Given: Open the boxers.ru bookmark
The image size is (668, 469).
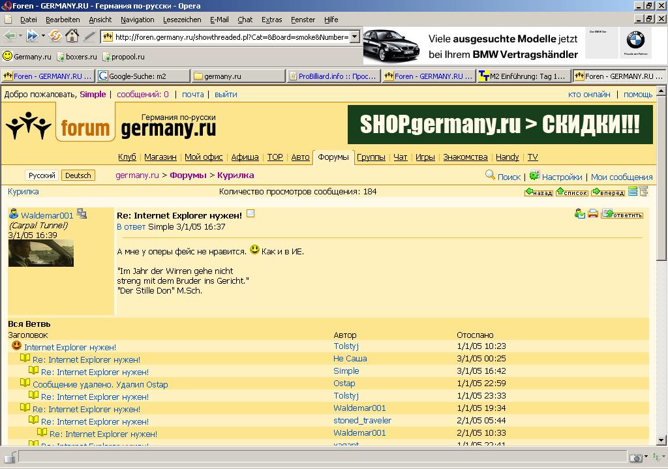Looking at the screenshot, I should click(77, 57).
